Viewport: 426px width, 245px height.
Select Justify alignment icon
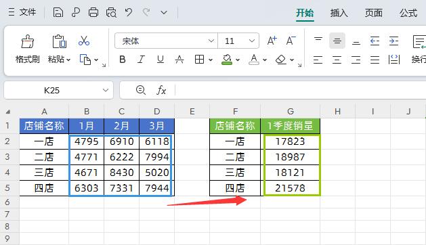click(x=375, y=60)
